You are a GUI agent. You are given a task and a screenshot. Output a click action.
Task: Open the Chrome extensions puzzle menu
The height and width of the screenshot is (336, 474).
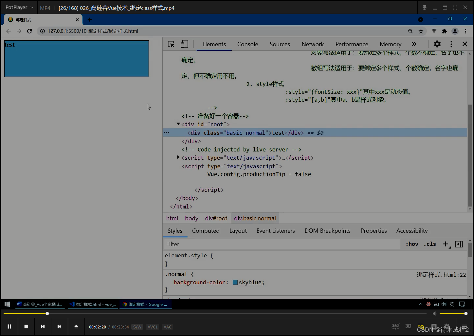[x=445, y=31]
